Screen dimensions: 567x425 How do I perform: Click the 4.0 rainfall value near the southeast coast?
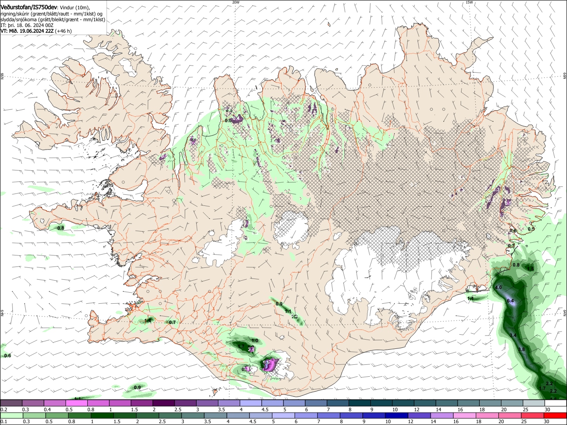pyautogui.click(x=498, y=288)
